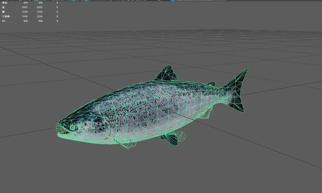The height and width of the screenshot is (193, 322).
Task: Select the salmon model by its eye
Action: [73, 127]
